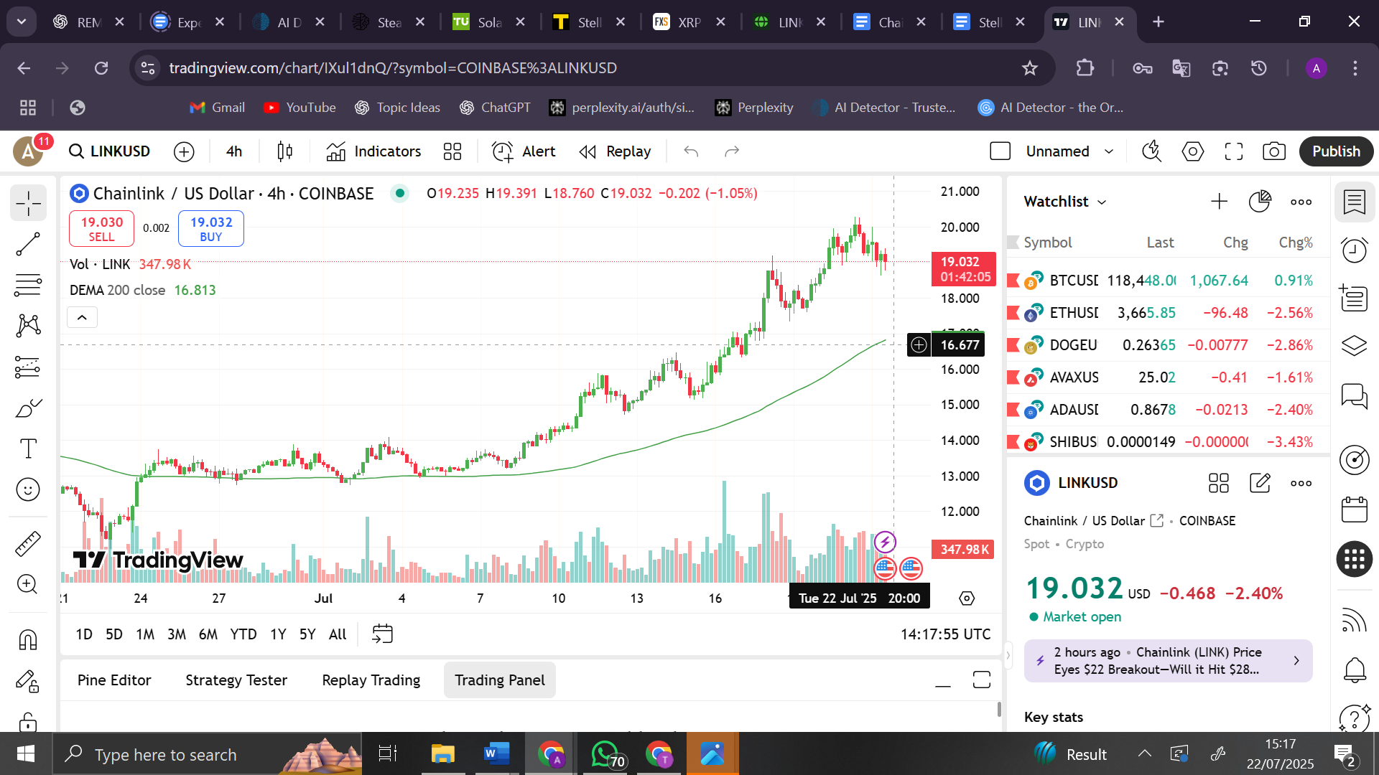Select the BTCUSD watchlist row
The image size is (1379, 775).
[x=1169, y=281]
